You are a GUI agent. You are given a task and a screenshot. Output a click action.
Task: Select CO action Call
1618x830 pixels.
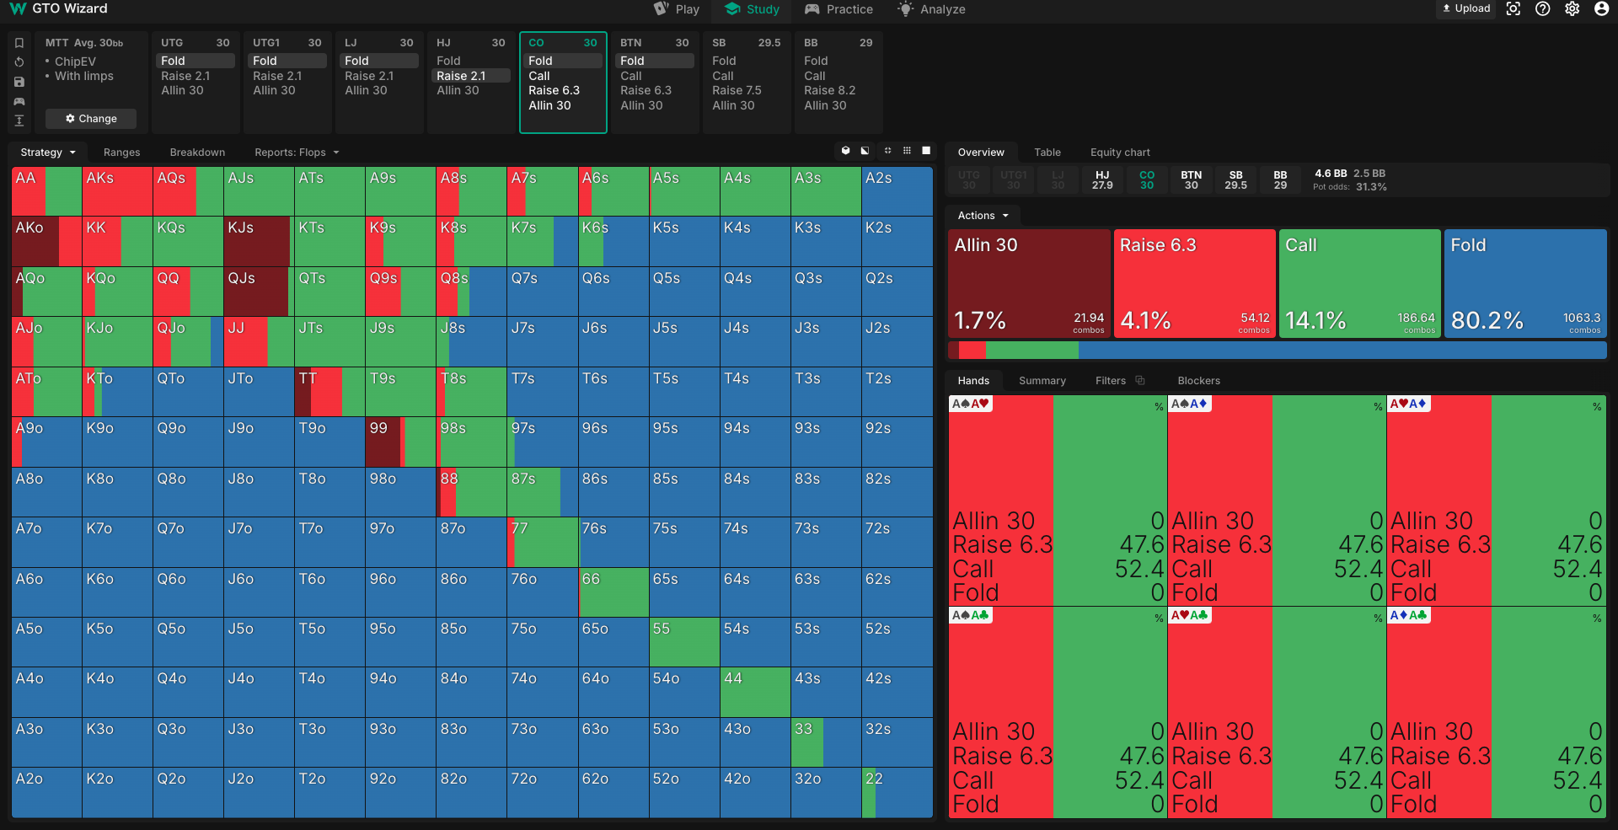tap(562, 76)
